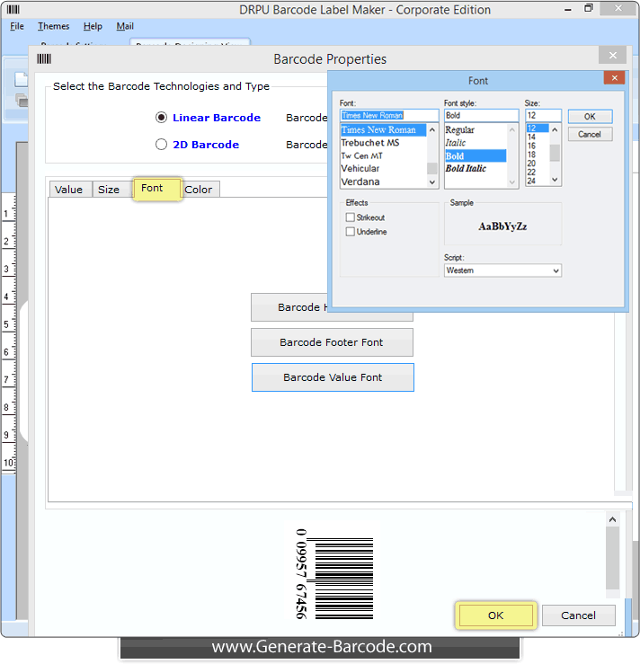Enable the Underline effect checkbox
640x664 pixels.
pyautogui.click(x=351, y=232)
